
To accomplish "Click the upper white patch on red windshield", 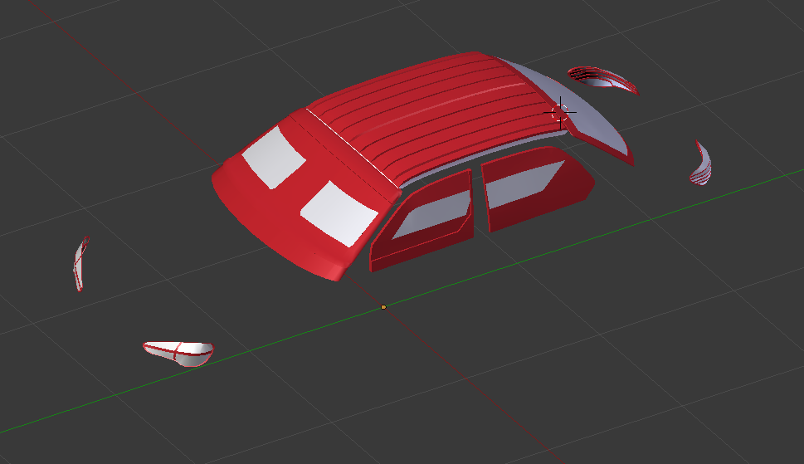I will tap(274, 158).
